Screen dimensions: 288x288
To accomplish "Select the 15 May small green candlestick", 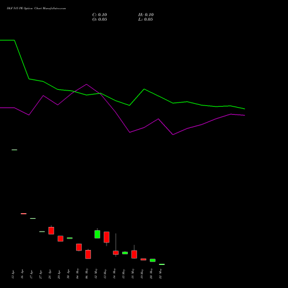I will click(x=125, y=253).
